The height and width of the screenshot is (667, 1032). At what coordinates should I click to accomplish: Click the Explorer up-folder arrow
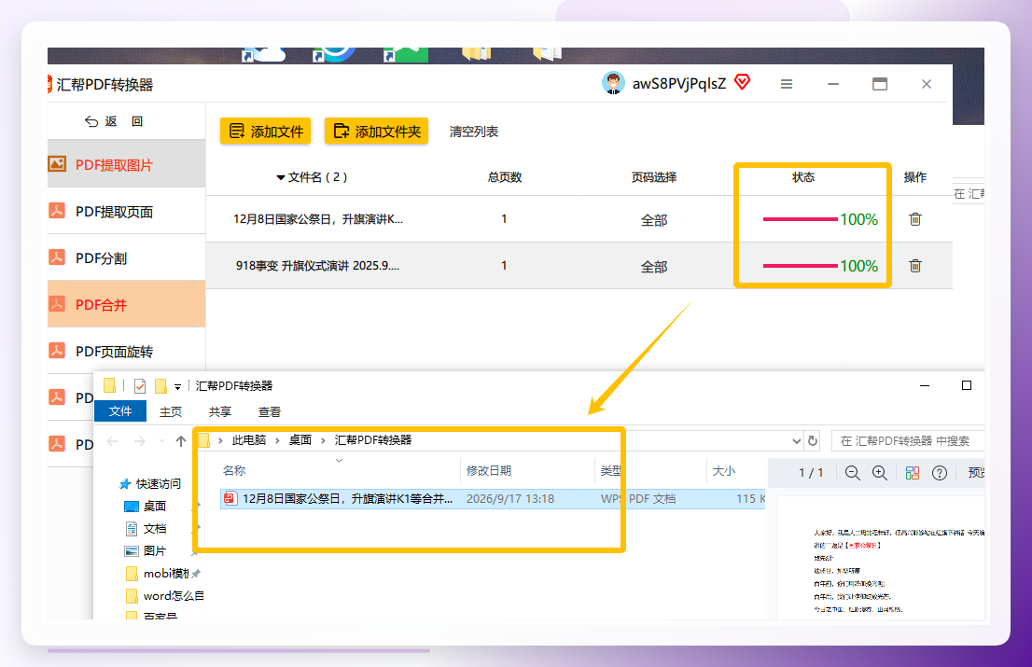[181, 441]
